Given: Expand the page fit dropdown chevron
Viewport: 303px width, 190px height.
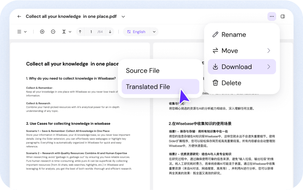Looking at the screenshot, I should point(70,32).
